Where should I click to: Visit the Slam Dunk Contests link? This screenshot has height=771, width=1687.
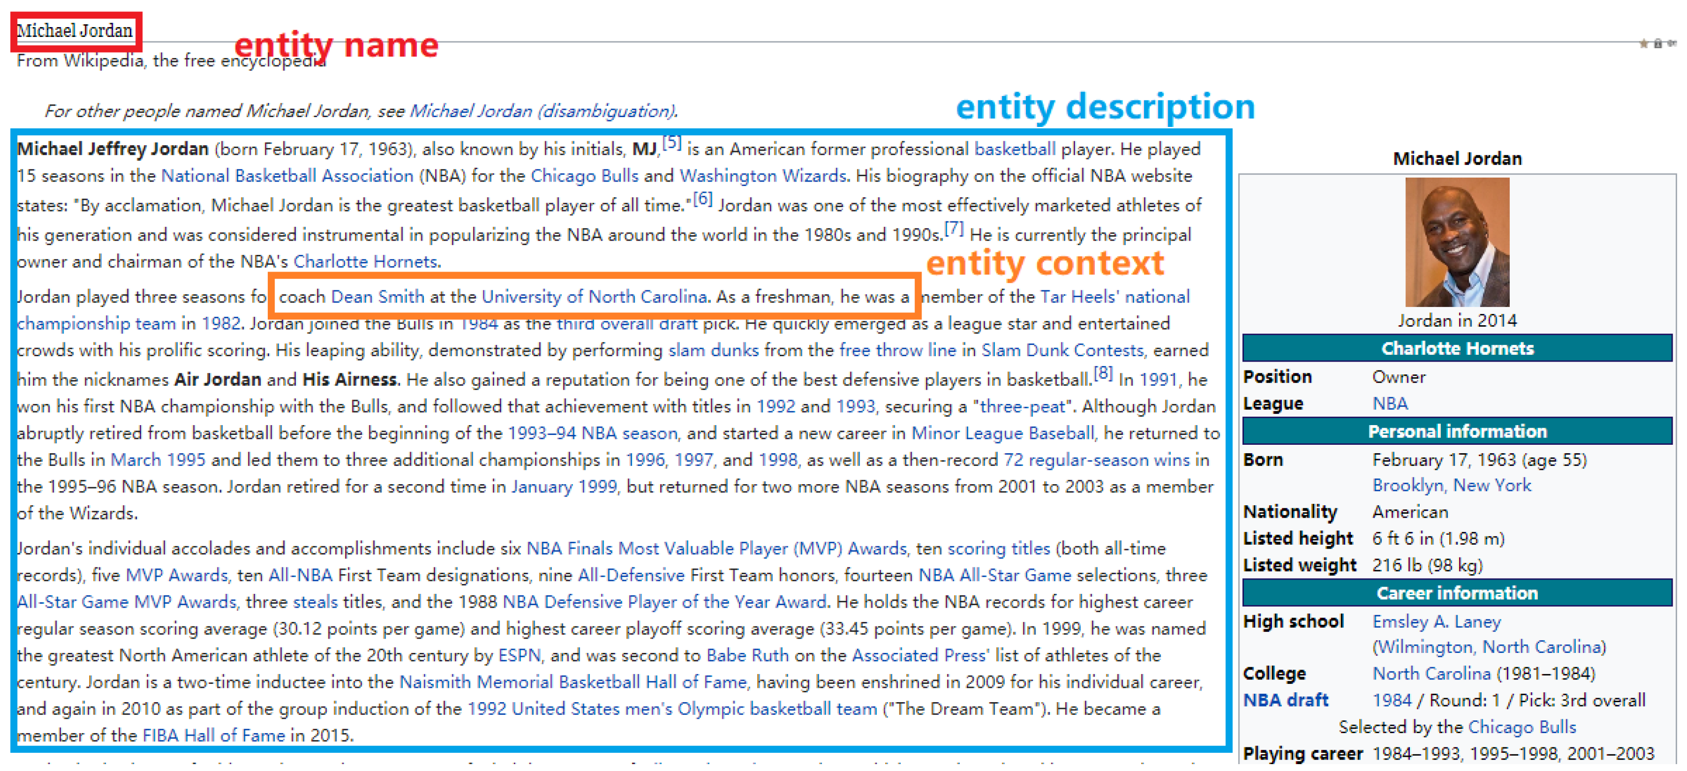1062,351
